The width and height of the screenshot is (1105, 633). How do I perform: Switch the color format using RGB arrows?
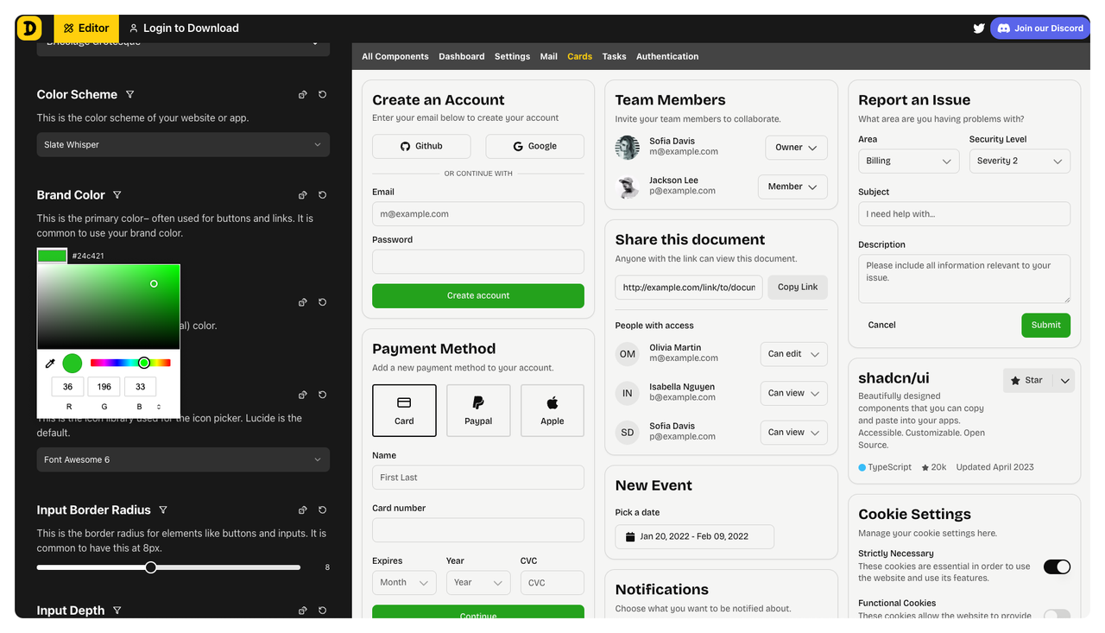(158, 406)
